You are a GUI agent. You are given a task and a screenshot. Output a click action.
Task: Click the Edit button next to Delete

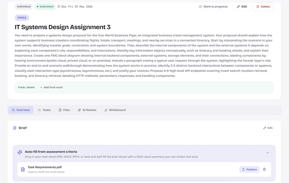pyautogui.click(x=242, y=7)
